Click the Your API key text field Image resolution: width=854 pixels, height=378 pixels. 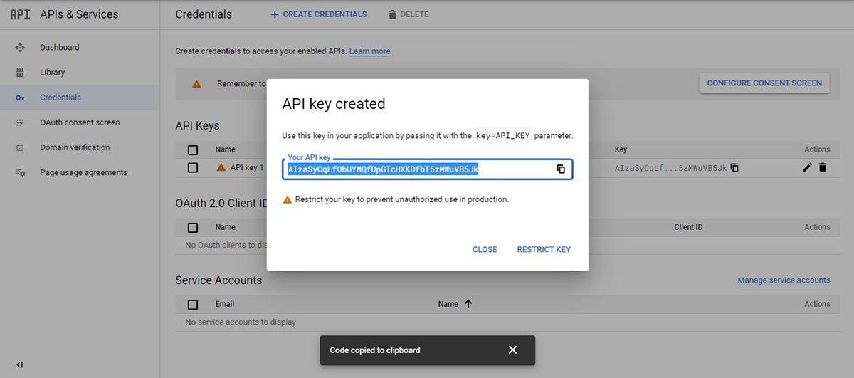[x=418, y=169]
